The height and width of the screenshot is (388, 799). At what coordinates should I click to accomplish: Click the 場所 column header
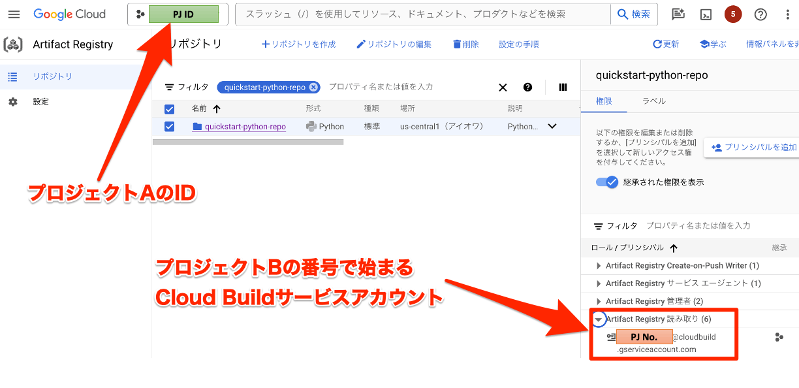(407, 108)
